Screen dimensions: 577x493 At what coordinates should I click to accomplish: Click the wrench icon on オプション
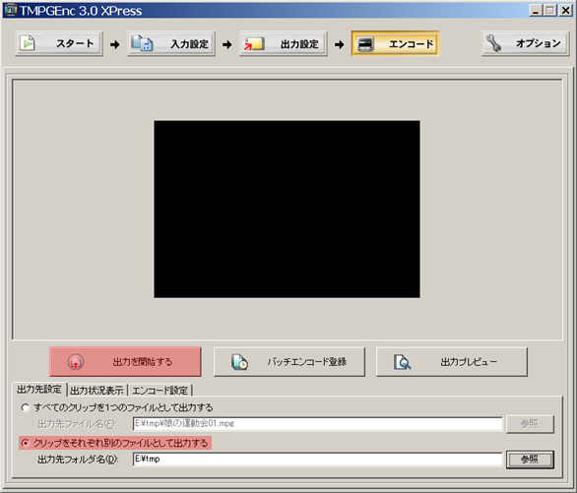(493, 43)
